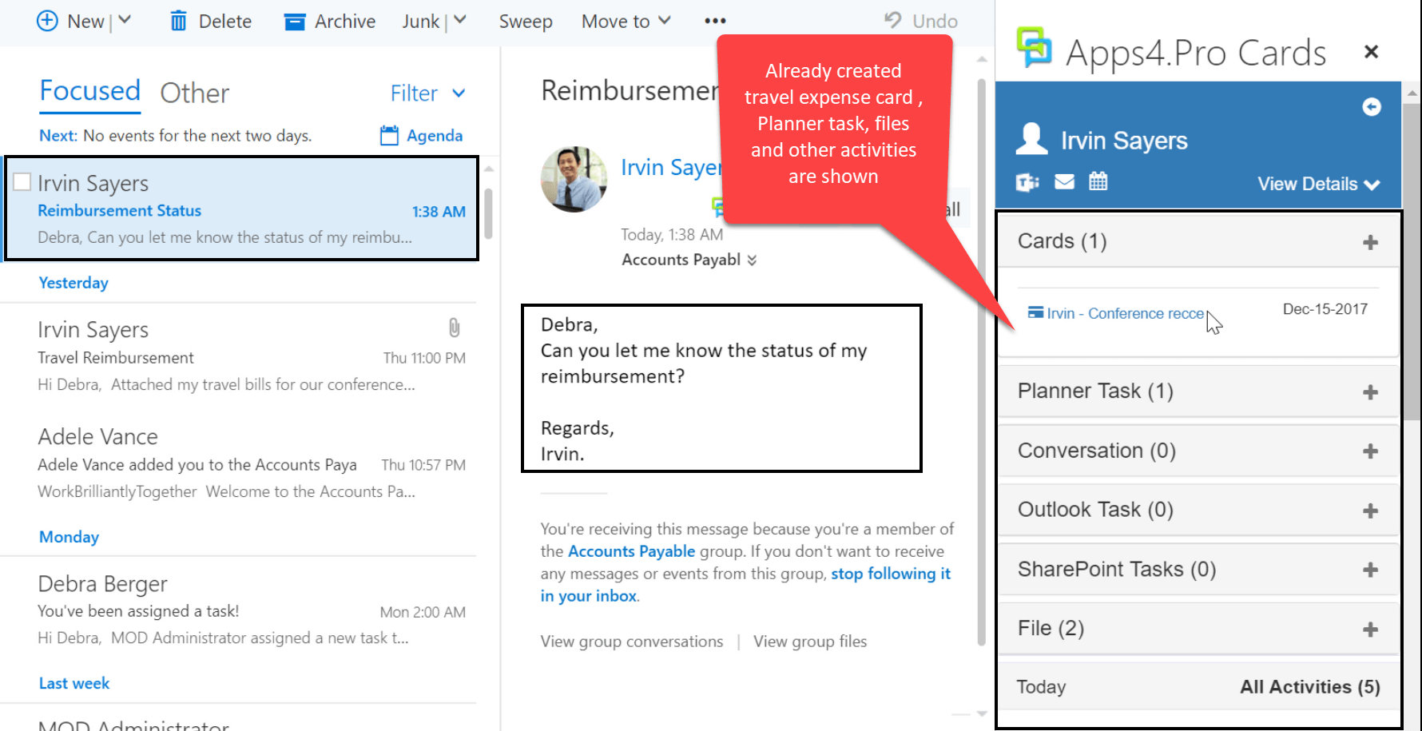Click the Microsoft Teams icon under Irvin Sayers
Screen dimensions: 1422x731
coord(1027,183)
